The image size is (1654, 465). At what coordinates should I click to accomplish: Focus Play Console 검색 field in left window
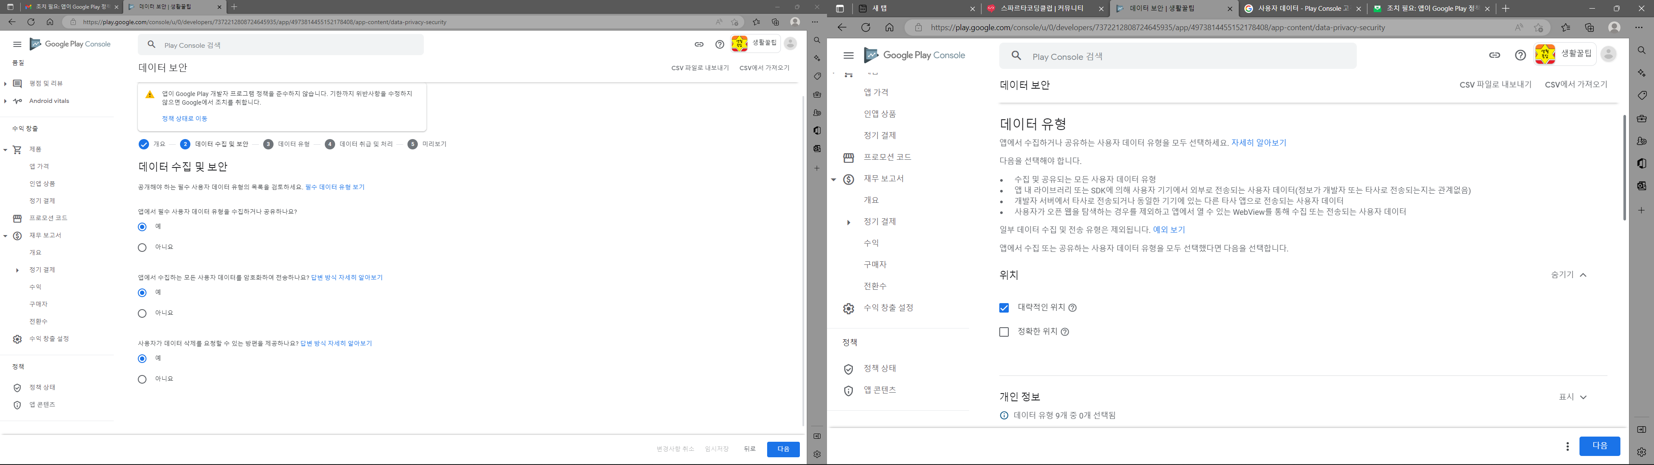click(x=280, y=44)
